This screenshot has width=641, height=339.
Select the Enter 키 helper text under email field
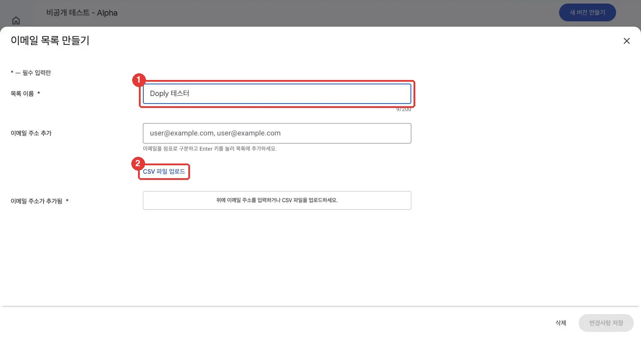pyautogui.click(x=210, y=149)
